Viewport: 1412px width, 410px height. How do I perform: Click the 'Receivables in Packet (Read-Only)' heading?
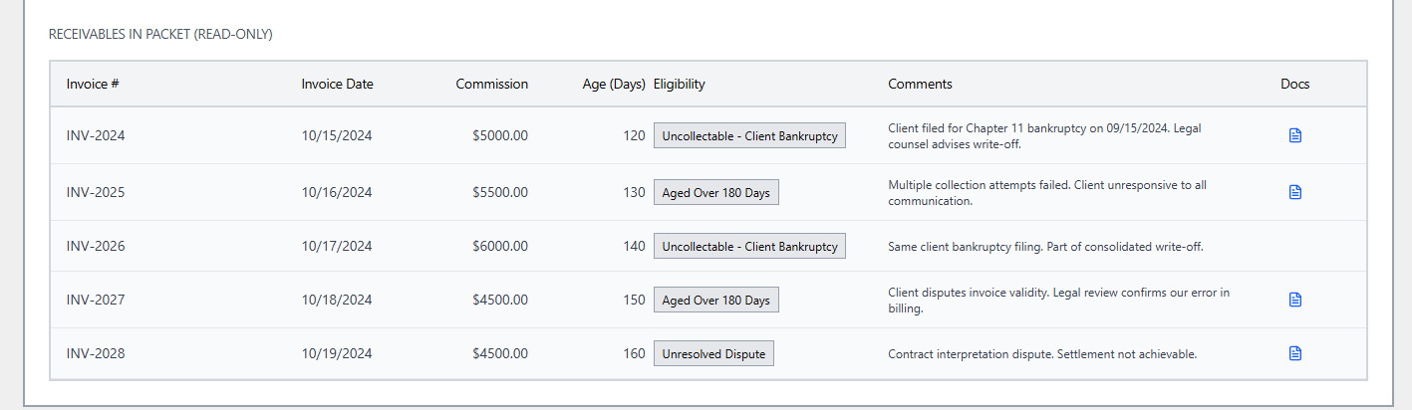click(x=160, y=34)
